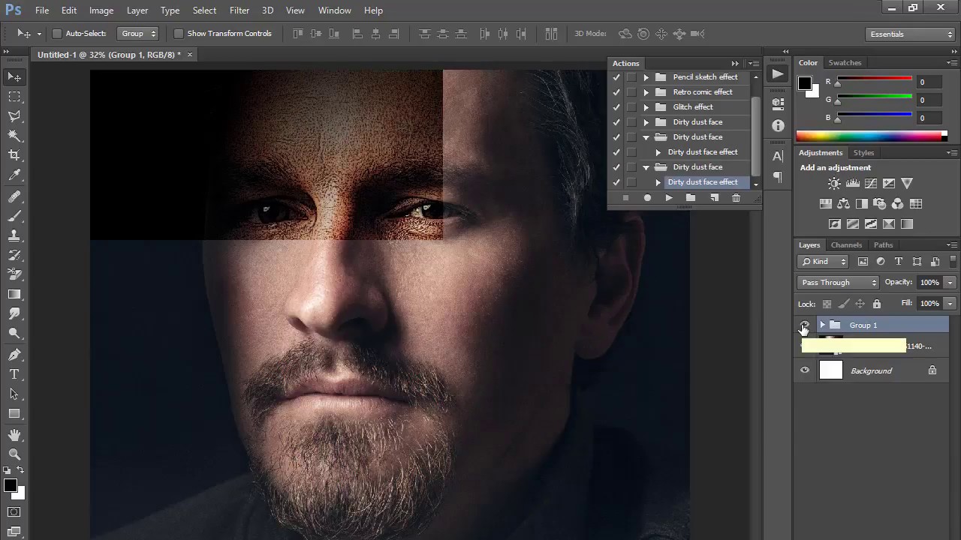This screenshot has width=961, height=540.
Task: Open the collapsed Info panel icon
Action: pos(778,126)
